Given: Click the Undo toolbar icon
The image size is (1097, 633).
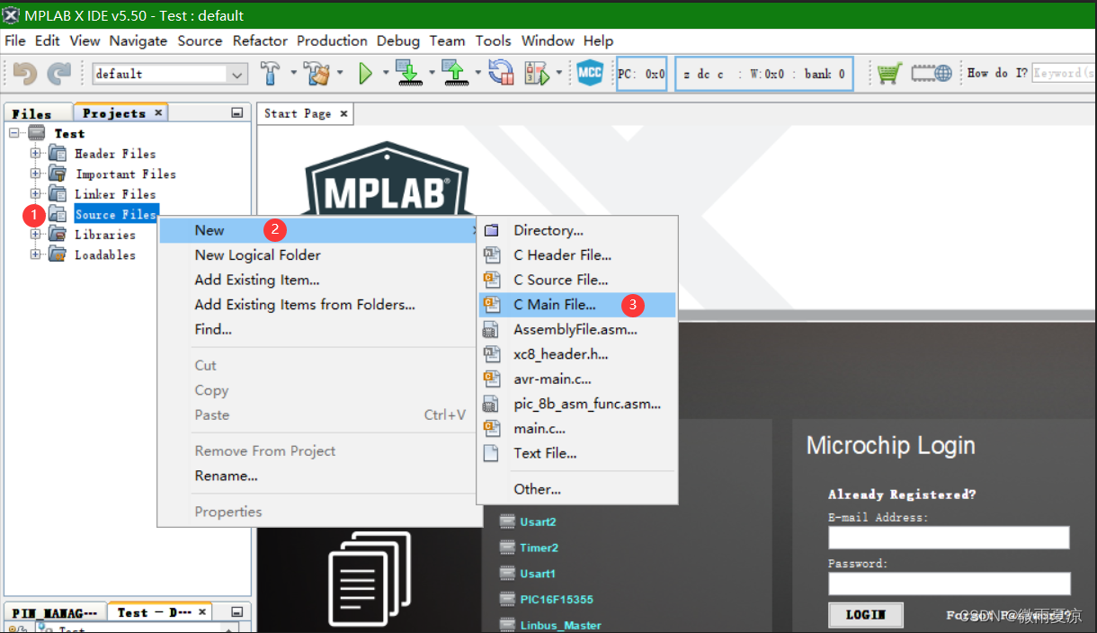Looking at the screenshot, I should [x=25, y=74].
